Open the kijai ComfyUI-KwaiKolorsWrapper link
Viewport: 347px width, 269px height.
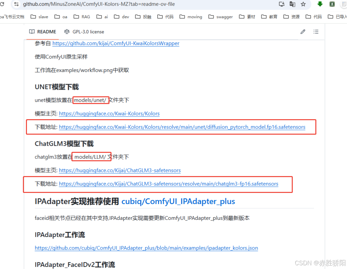point(116,43)
